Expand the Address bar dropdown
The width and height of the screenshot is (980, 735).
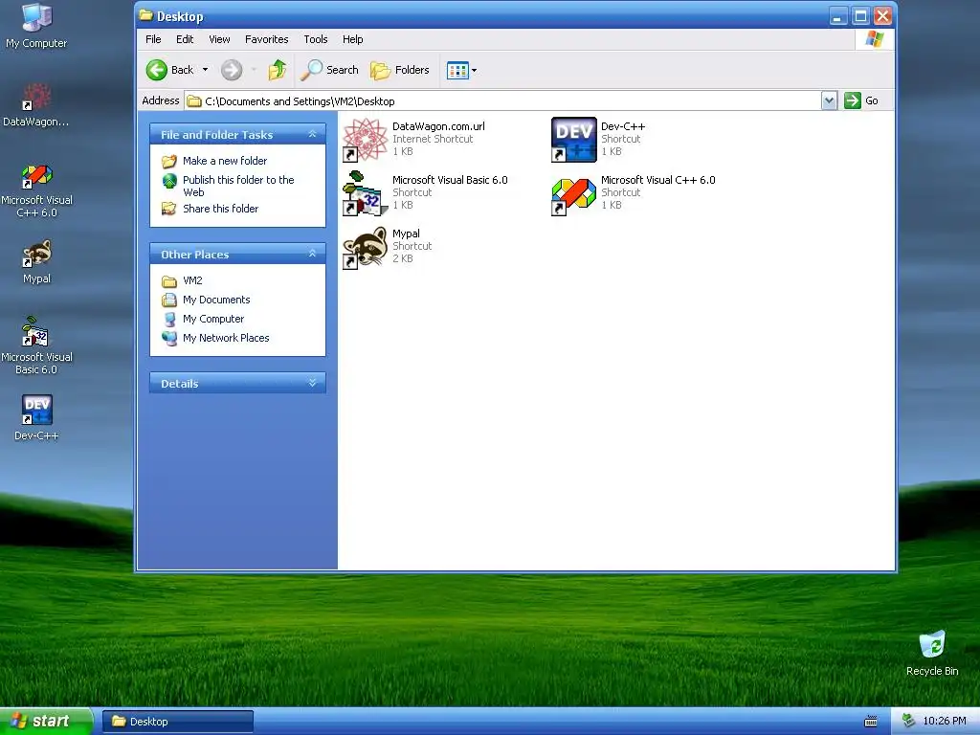click(x=829, y=100)
